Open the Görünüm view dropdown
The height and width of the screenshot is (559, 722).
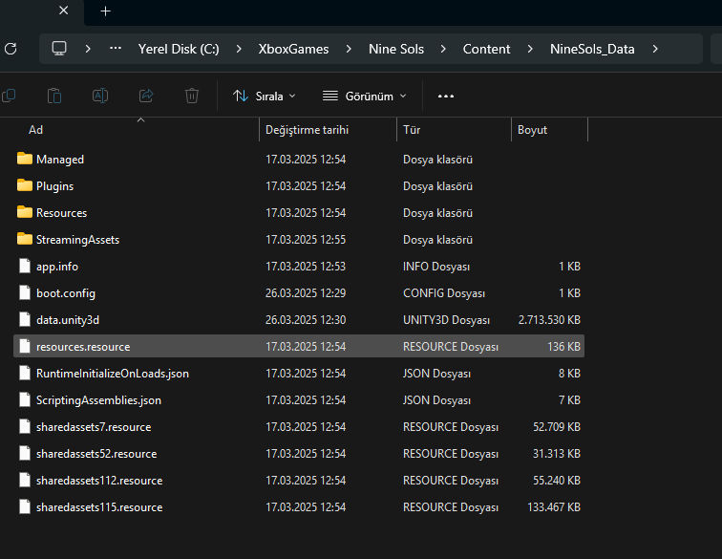(365, 96)
